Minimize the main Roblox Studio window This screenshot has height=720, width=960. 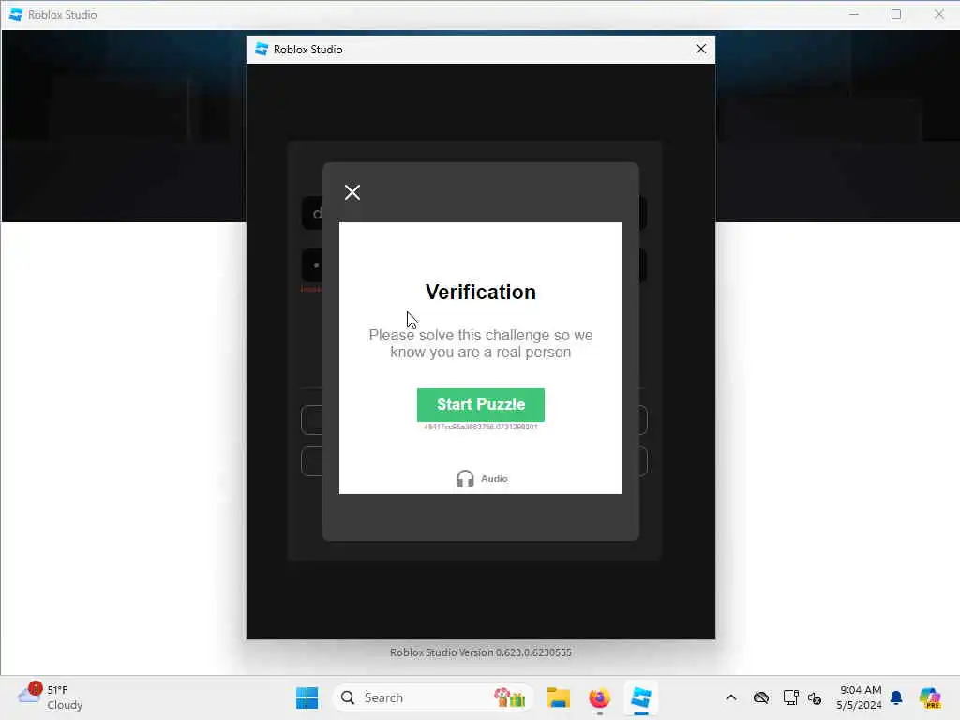tap(854, 14)
